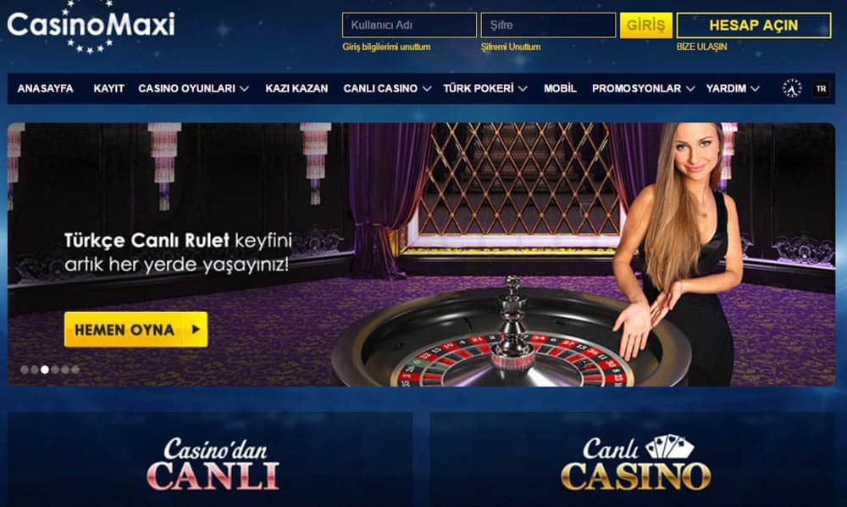Image resolution: width=847 pixels, height=507 pixels.
Task: Focus the Şifre password field
Action: 548,25
